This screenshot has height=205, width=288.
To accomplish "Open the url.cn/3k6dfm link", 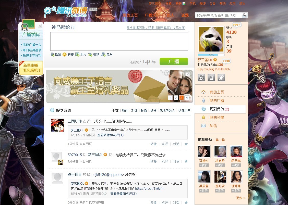I will 150,188.
